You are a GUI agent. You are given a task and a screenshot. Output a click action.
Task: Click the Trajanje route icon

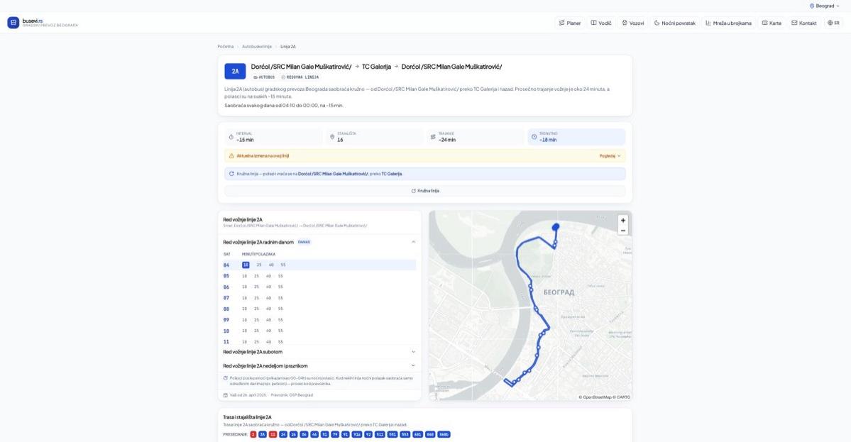coord(433,137)
